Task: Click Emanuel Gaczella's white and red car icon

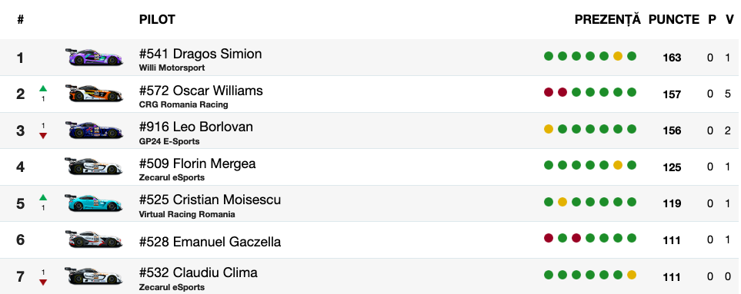Action: pos(94,239)
